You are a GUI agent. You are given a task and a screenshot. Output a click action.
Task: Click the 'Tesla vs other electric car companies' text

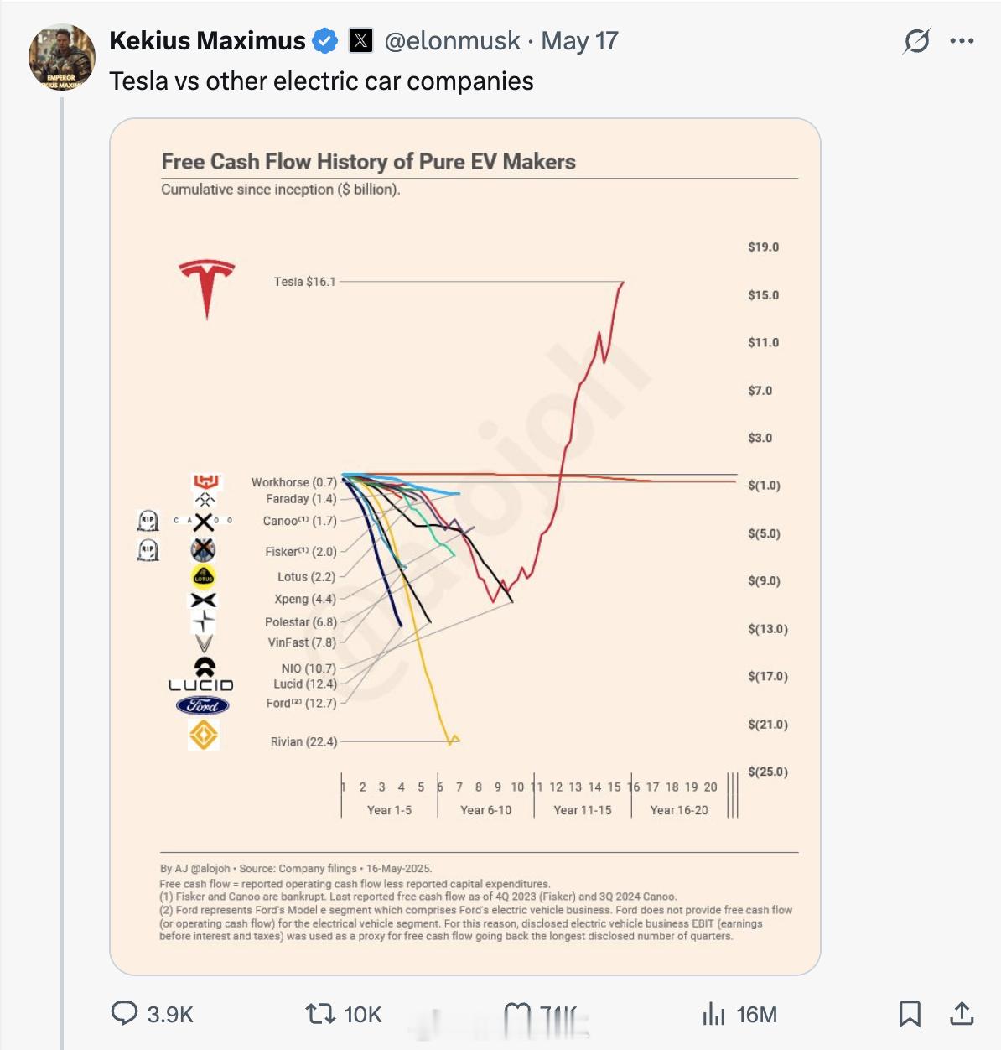tap(321, 81)
